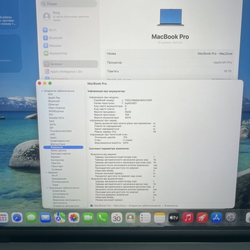Open Music app in the Dock
Viewport: 250px width, 250px height.
[188, 217]
